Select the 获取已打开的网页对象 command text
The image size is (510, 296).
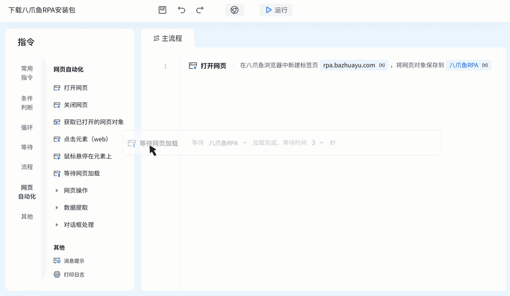tap(94, 122)
